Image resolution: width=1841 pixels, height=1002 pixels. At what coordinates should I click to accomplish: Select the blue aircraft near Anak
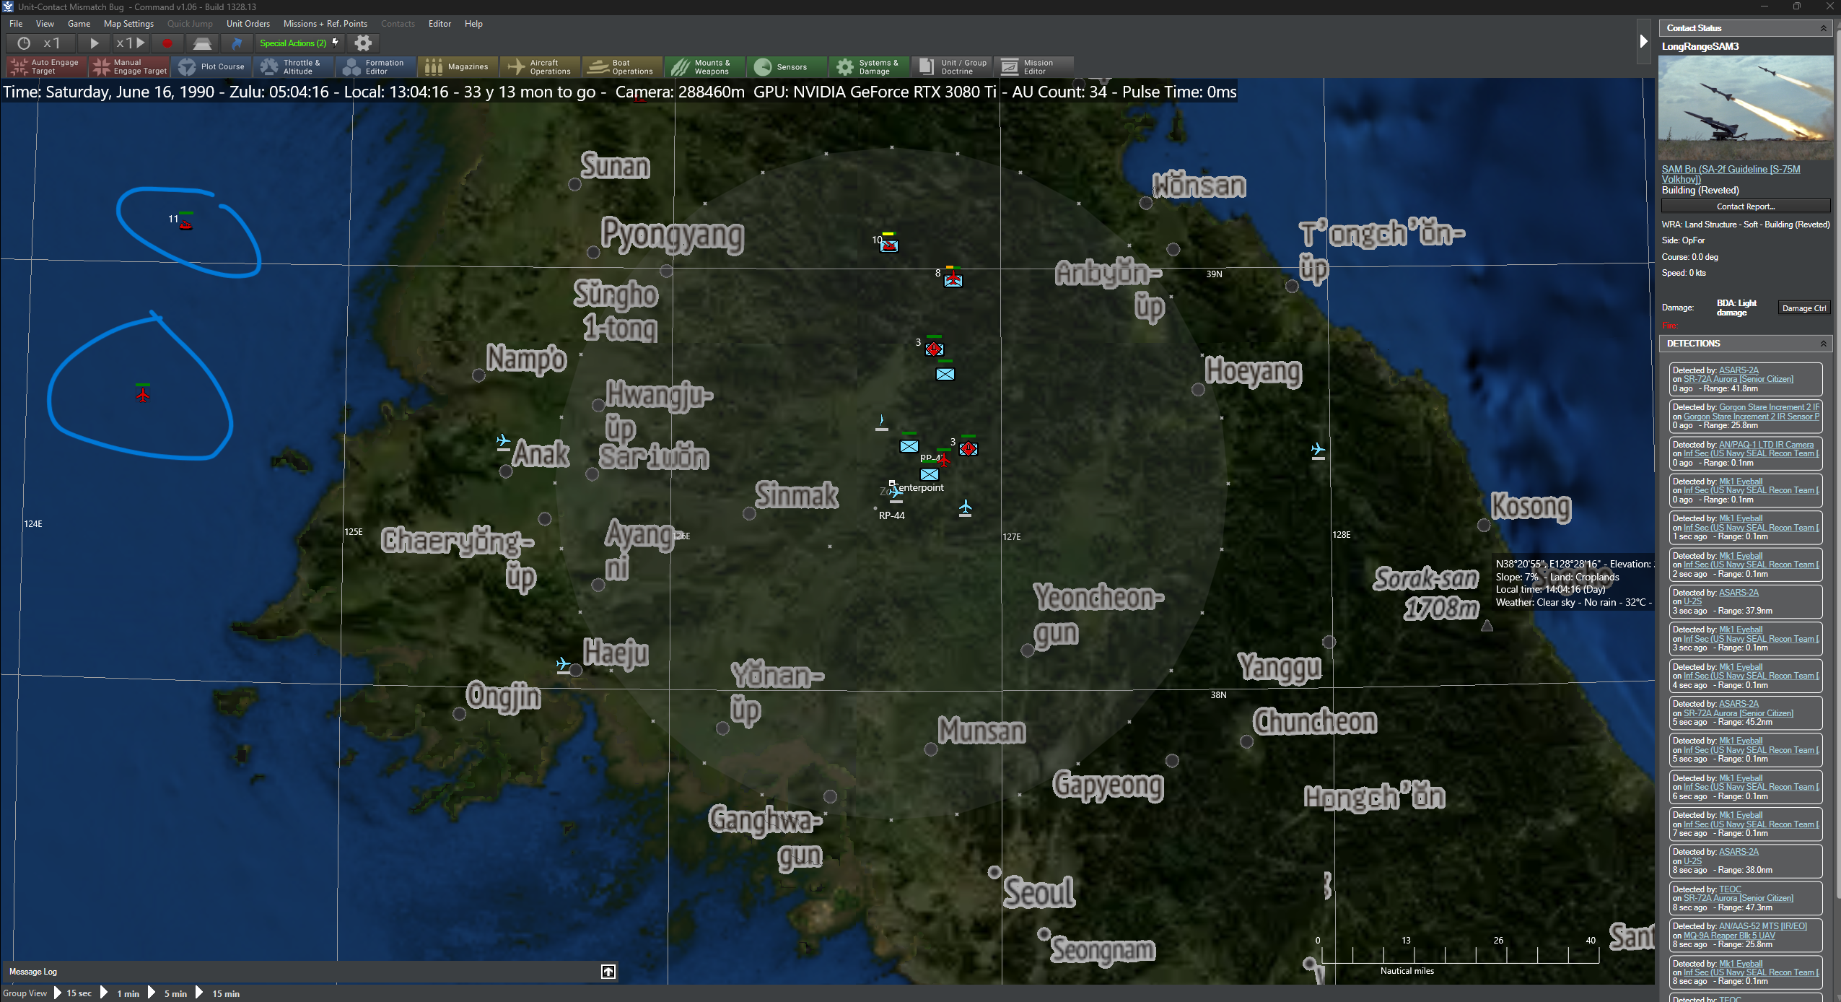(x=503, y=441)
